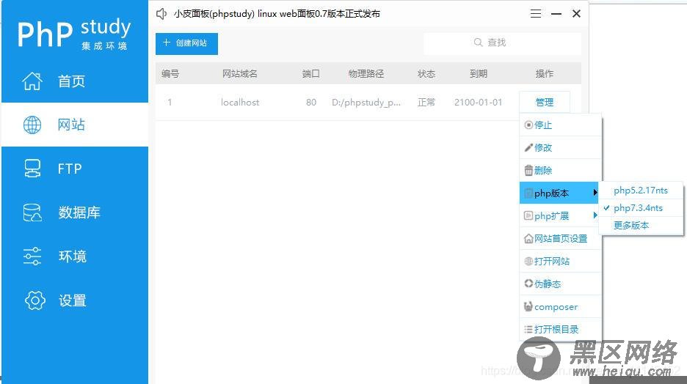
Task: Select the checked php7.3.4nts version
Action: pyautogui.click(x=641, y=208)
